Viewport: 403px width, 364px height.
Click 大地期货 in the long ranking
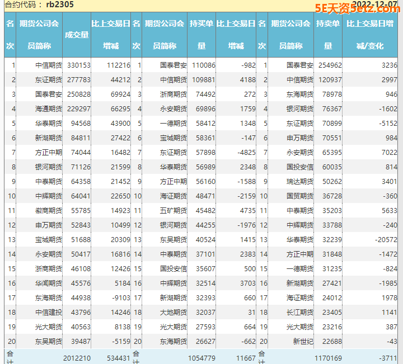click(x=174, y=313)
